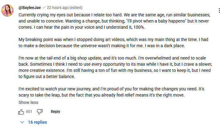Open the three-dot comment options menu
Viewport: 224px width, 128px height.
pos(219,11)
